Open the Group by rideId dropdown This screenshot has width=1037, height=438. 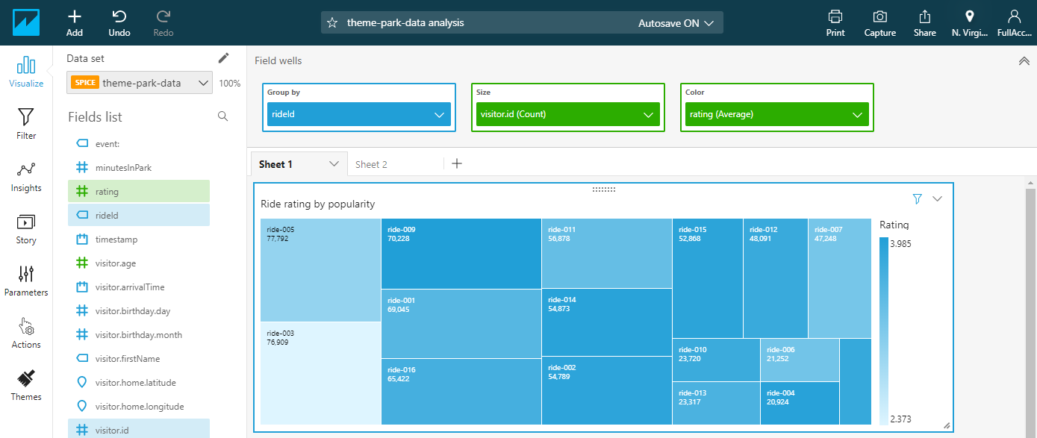359,114
